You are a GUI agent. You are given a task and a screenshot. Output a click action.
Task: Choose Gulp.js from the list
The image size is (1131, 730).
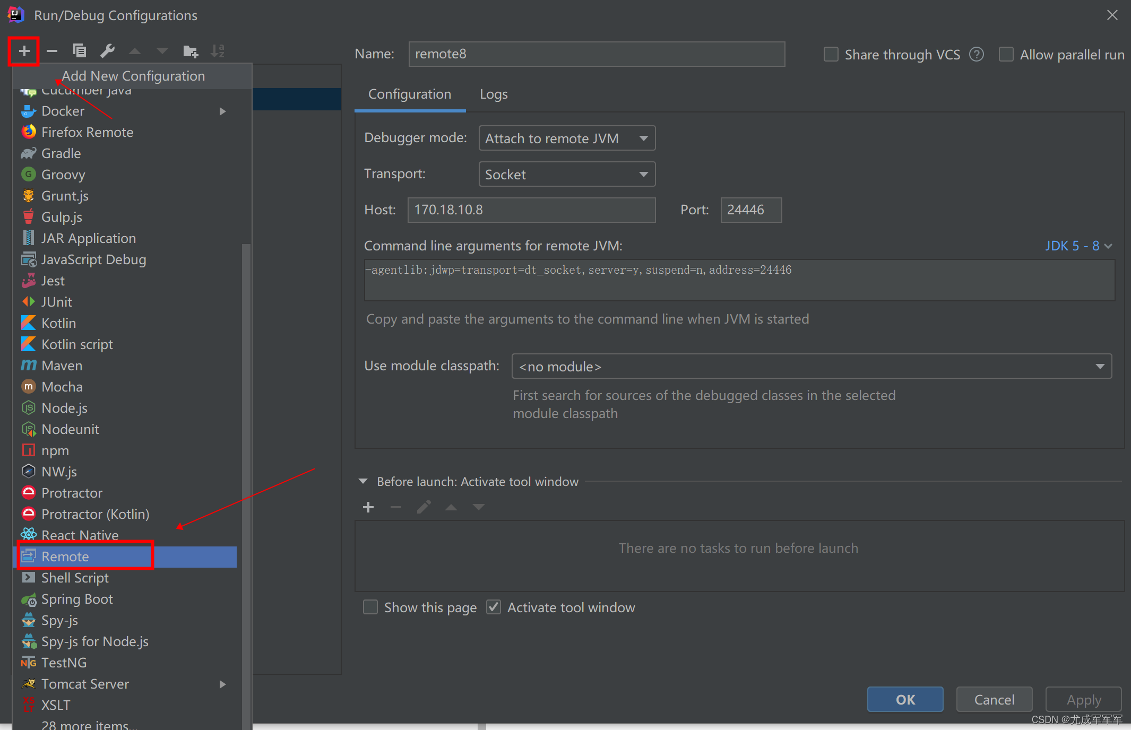tap(124, 217)
